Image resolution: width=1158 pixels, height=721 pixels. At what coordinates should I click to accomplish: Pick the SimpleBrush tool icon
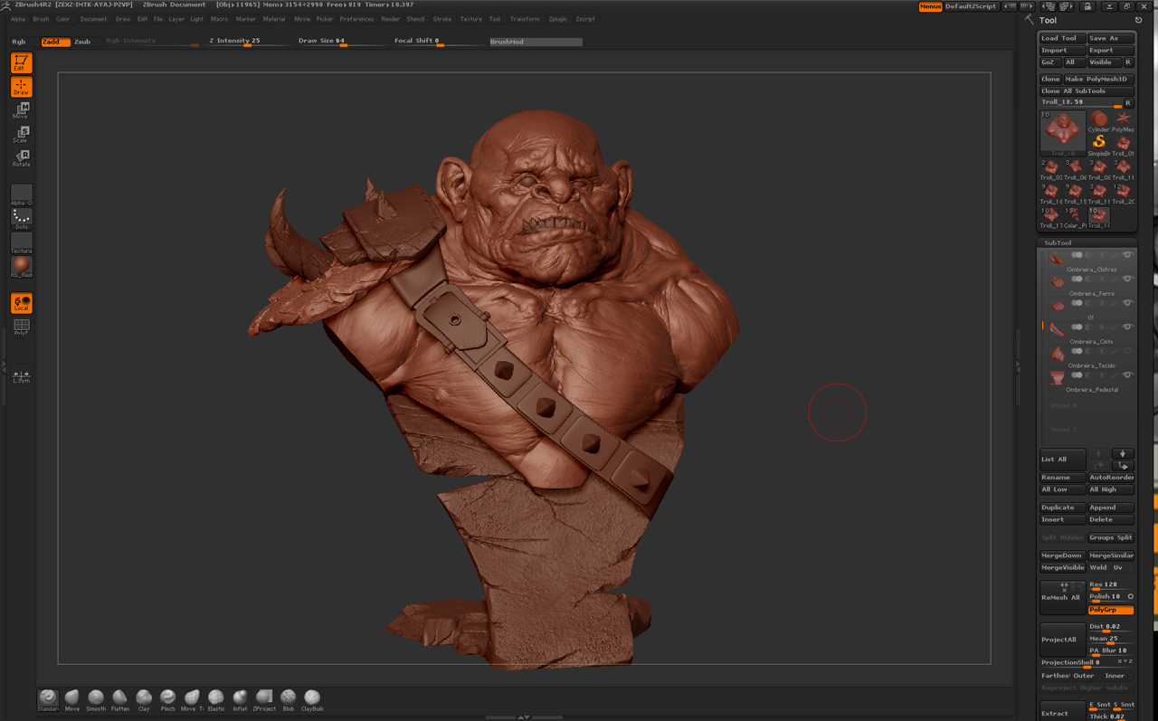pyautogui.click(x=1099, y=145)
